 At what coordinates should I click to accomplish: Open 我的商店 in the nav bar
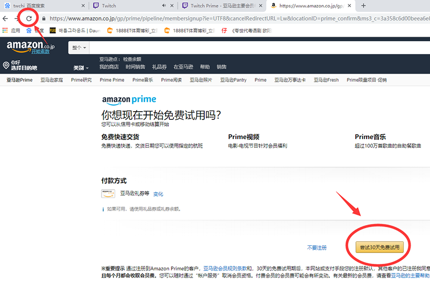(109, 67)
